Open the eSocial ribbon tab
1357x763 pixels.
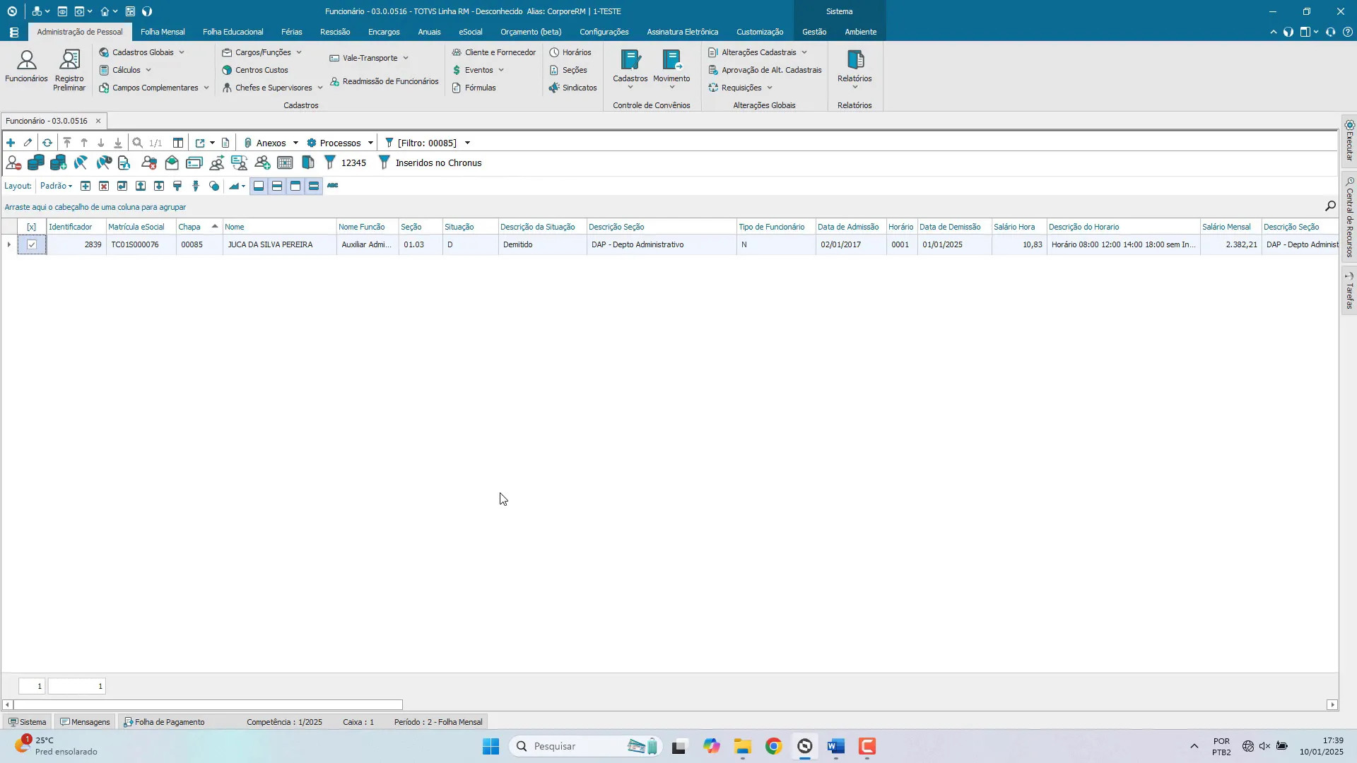[x=470, y=32]
